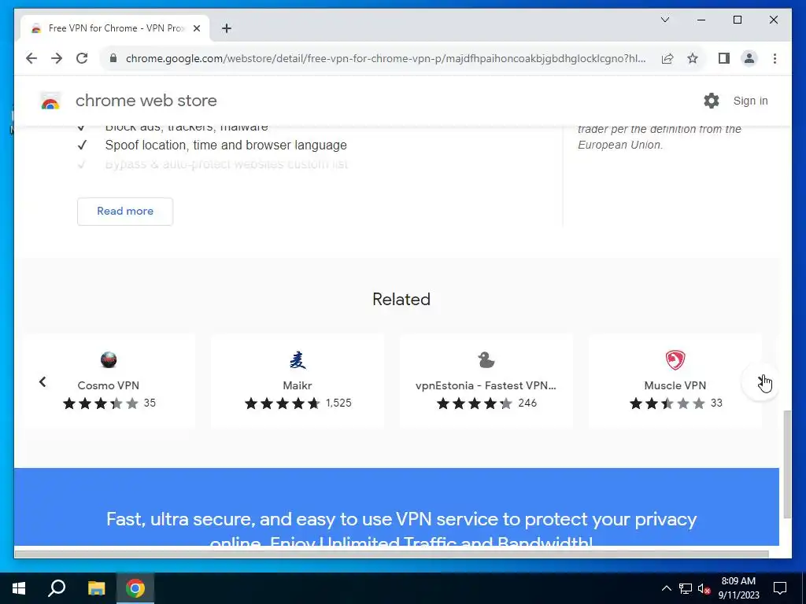Click the Chrome taskbar icon

pyautogui.click(x=135, y=588)
